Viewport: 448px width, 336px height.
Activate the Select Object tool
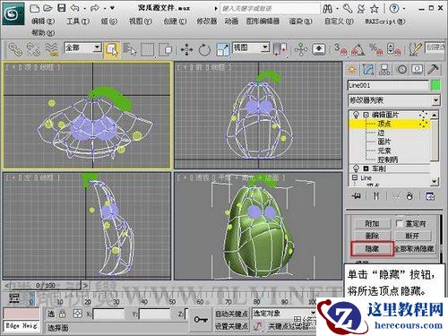point(112,49)
